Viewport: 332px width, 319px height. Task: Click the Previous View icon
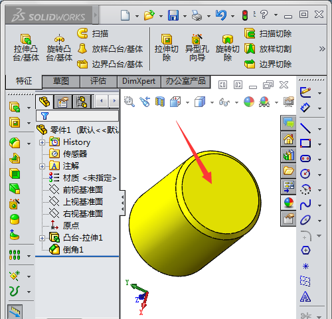click(145, 102)
